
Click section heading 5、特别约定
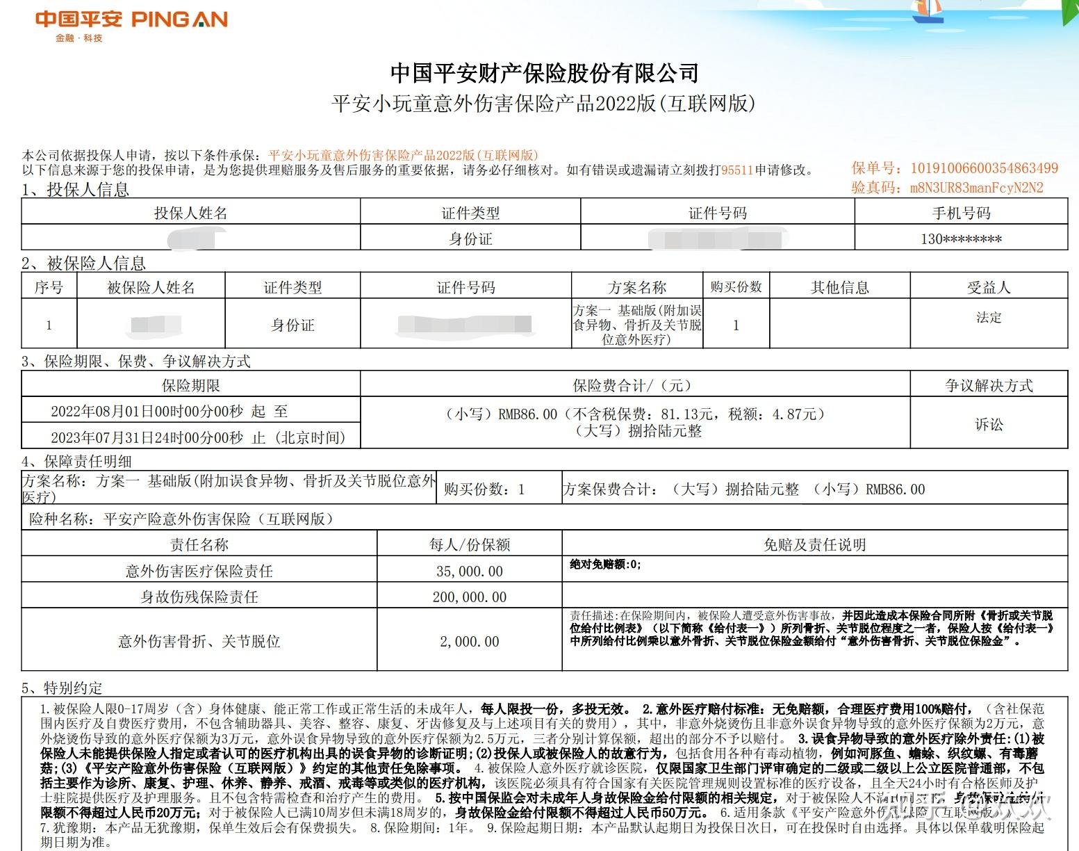click(62, 688)
